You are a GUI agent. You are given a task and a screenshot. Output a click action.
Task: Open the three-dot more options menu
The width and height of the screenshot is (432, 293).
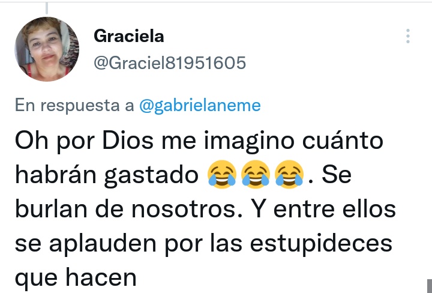(408, 36)
